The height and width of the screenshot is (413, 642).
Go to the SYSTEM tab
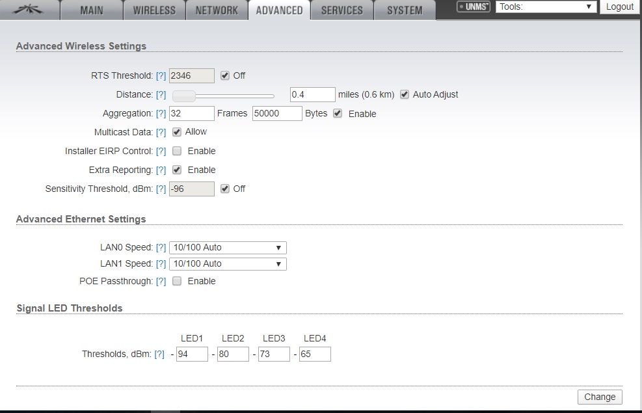pyautogui.click(x=404, y=10)
